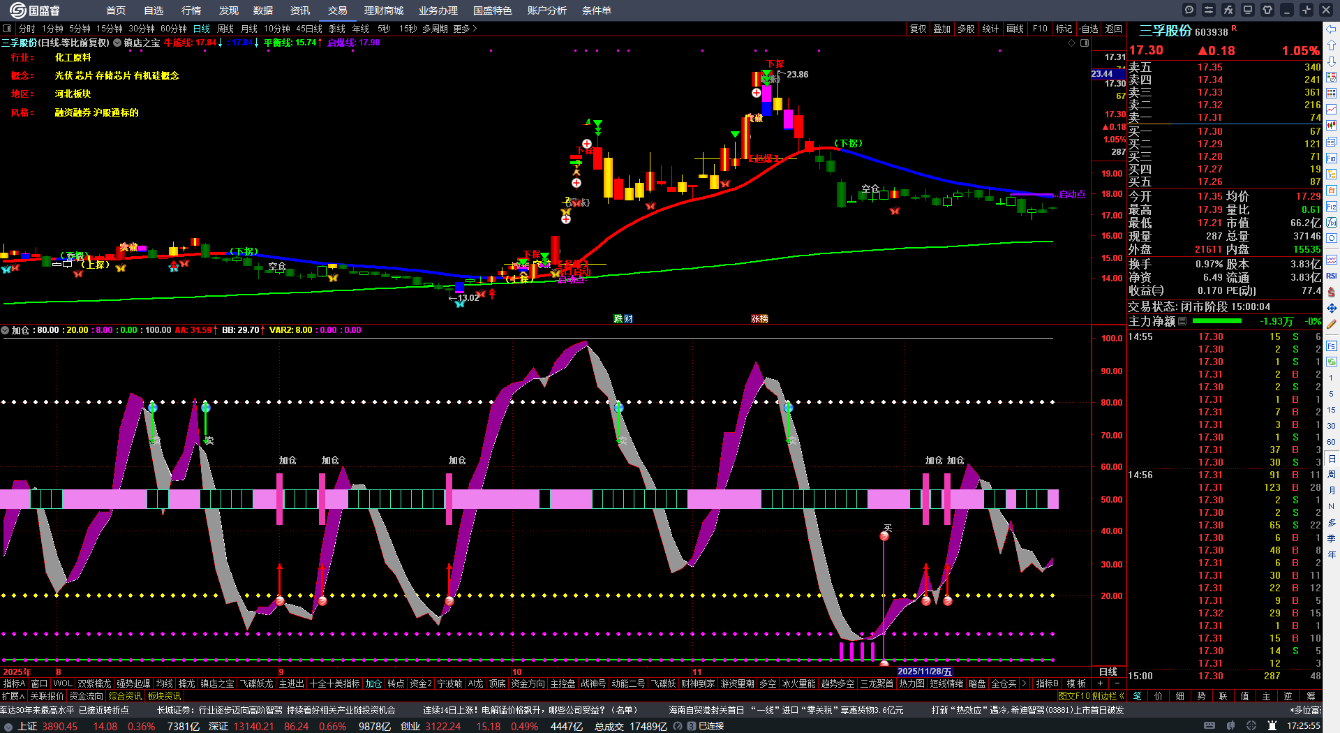
Task: Click the 2025/11/28 date marker on timeline
Action: [x=925, y=672]
